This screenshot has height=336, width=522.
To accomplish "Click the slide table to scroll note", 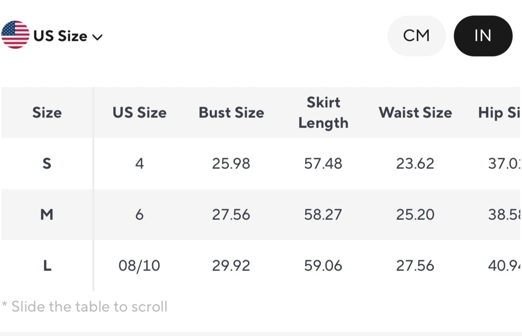I will pyautogui.click(x=84, y=306).
